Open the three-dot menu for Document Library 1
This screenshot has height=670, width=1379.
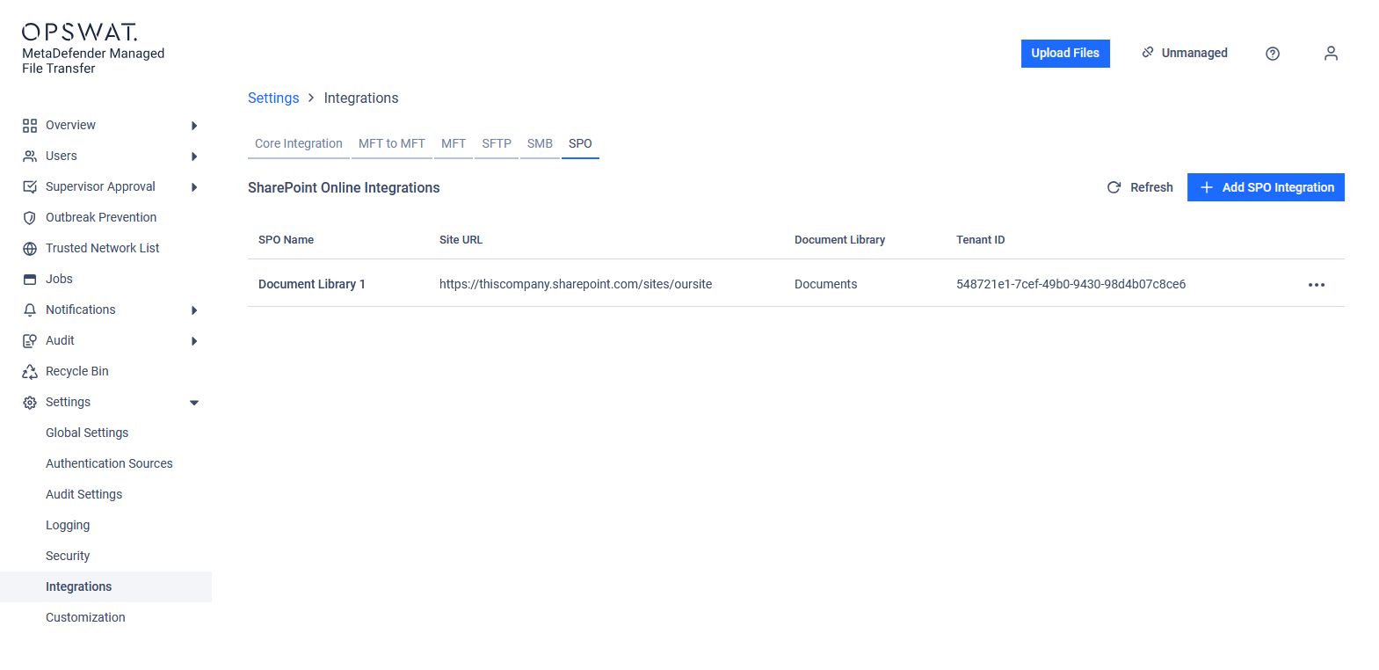point(1317,285)
